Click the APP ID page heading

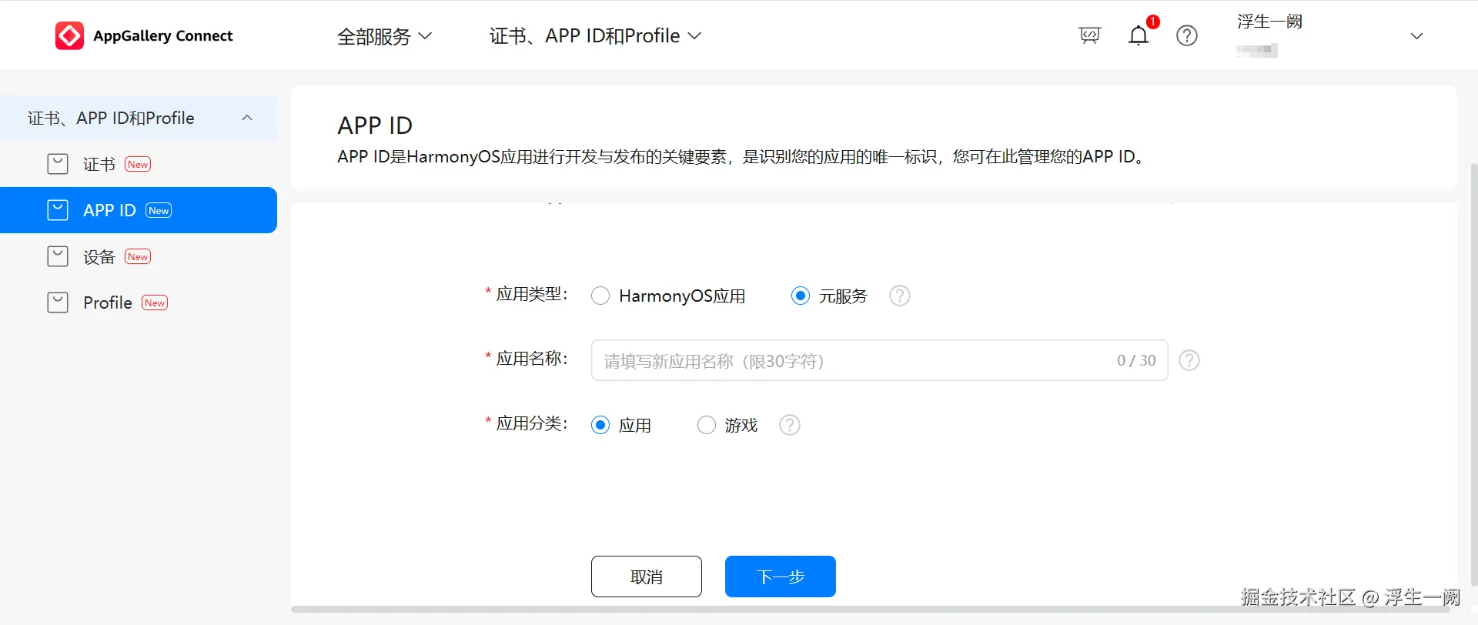click(375, 125)
